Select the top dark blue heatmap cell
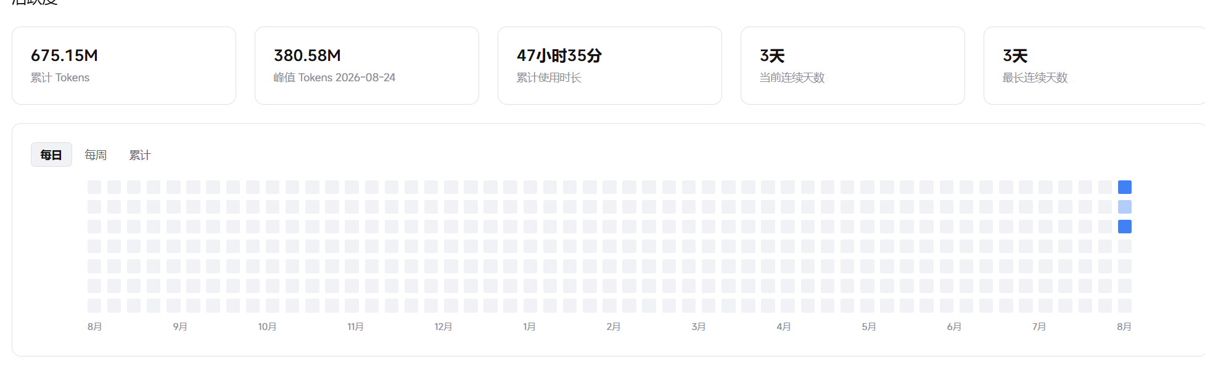Screen dimensions: 1205x370 [1125, 187]
